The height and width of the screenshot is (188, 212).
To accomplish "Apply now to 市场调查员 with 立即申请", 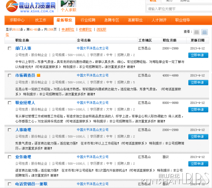I will coord(198,82).
